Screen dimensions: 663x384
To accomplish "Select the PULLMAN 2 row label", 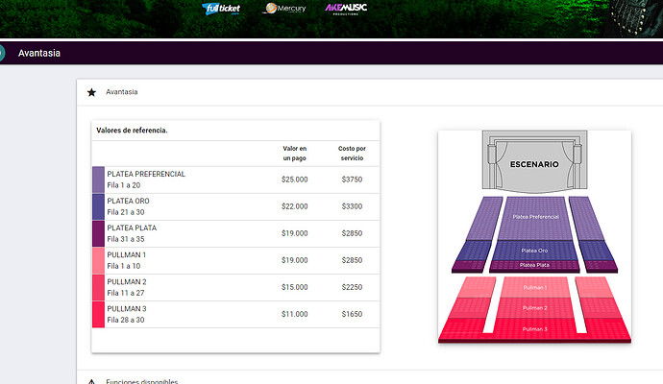I will click(127, 282).
